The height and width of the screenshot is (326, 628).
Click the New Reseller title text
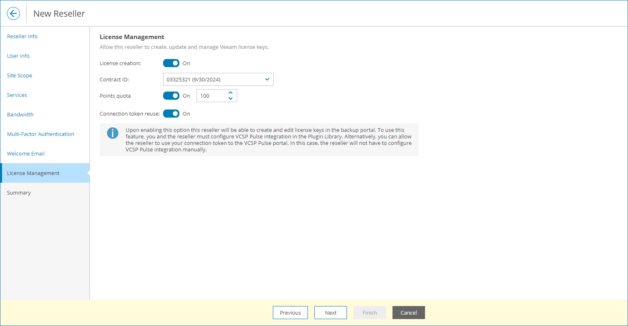(59, 13)
